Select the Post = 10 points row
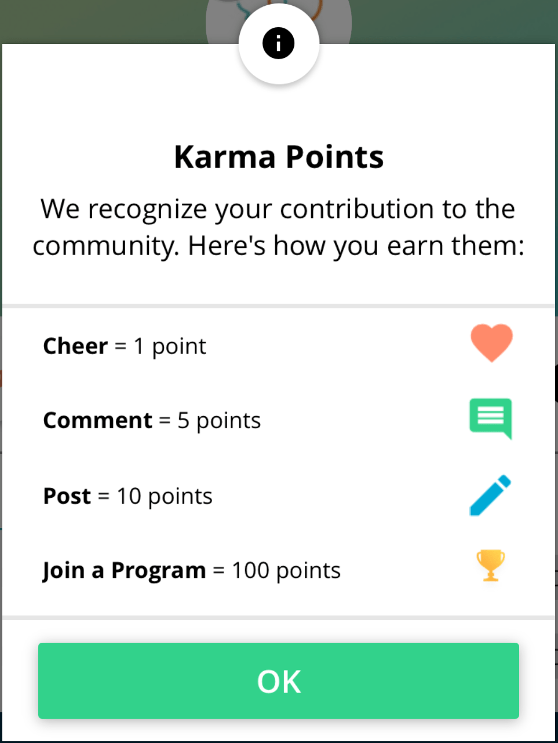 [232, 496]
